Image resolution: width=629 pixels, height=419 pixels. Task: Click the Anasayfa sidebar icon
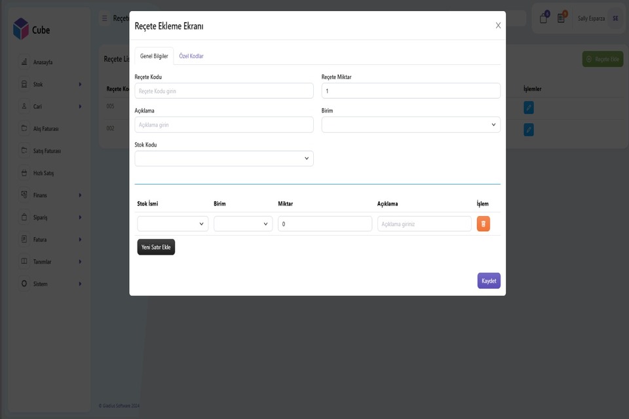click(x=24, y=62)
